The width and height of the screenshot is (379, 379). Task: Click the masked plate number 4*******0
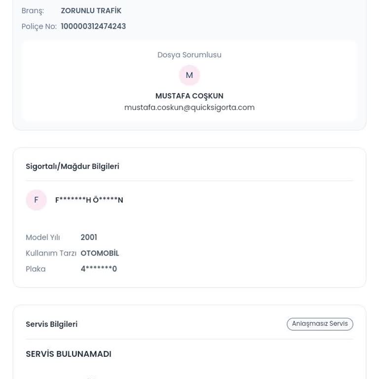coord(99,269)
